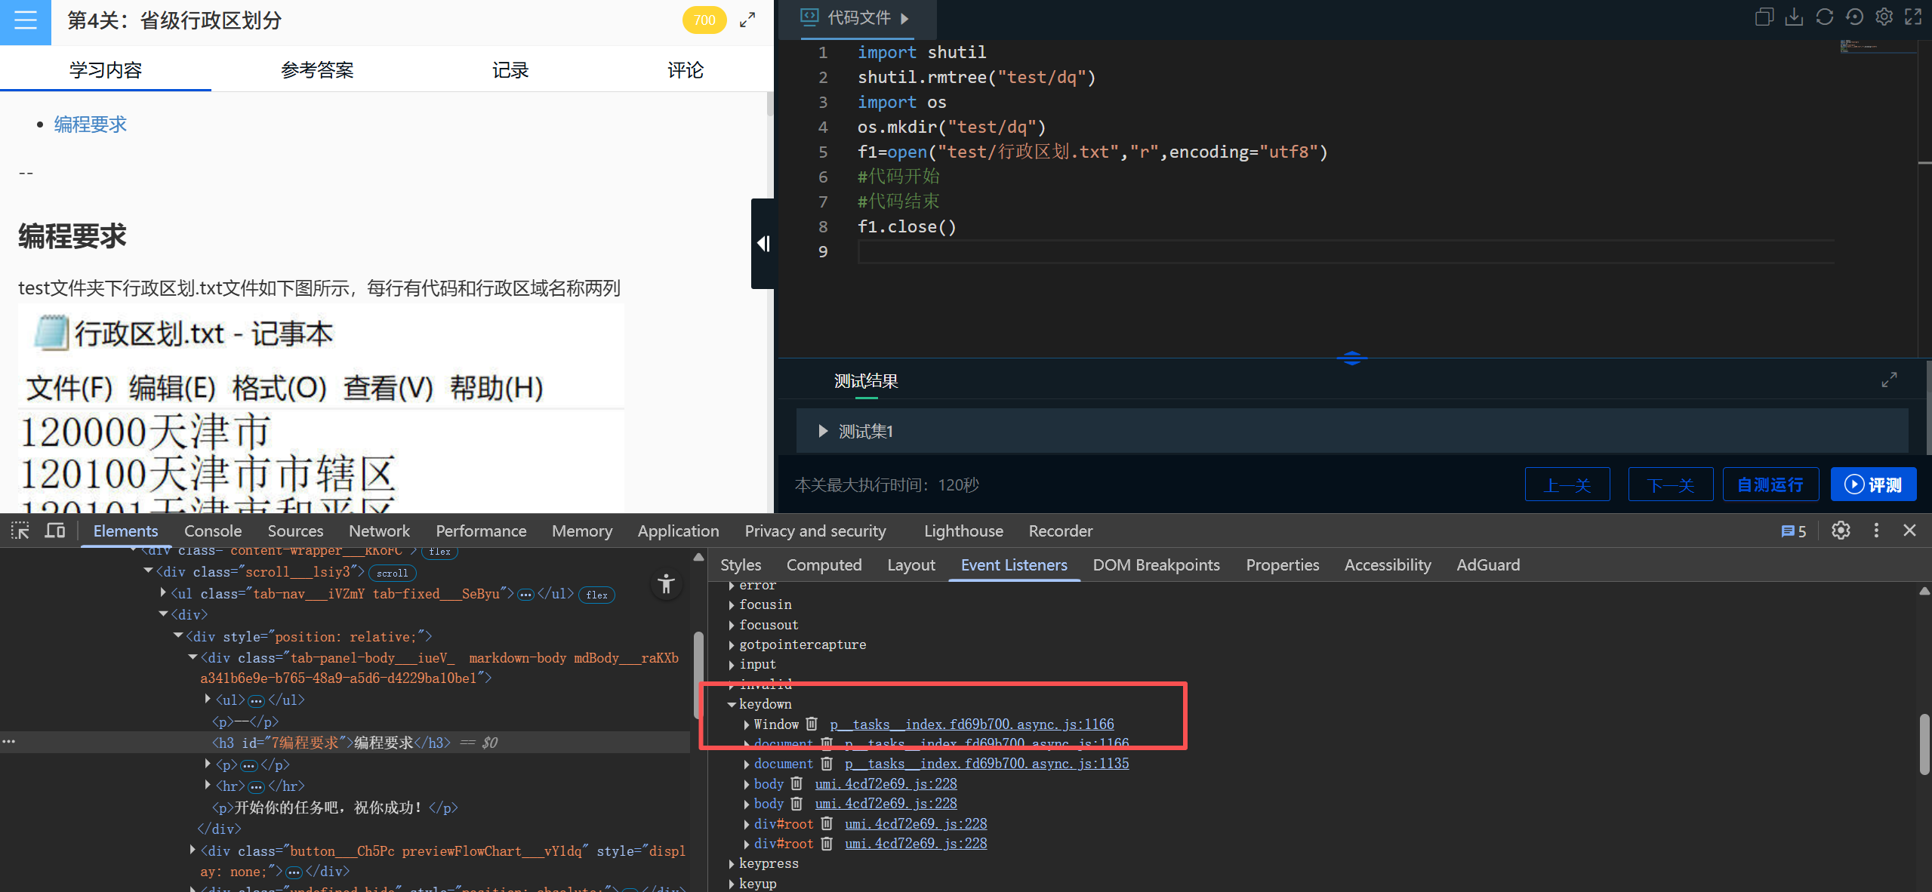Open the hamburger menu at top left
1932x892 pixels.
[25, 21]
